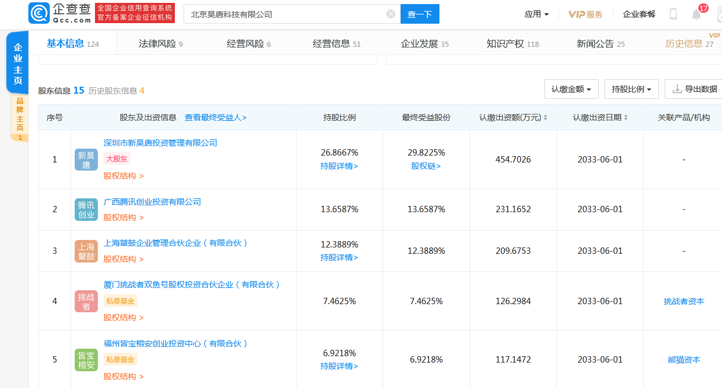The width and height of the screenshot is (722, 388).
Task: Open 认缴金额 dropdown
Action: click(x=571, y=89)
